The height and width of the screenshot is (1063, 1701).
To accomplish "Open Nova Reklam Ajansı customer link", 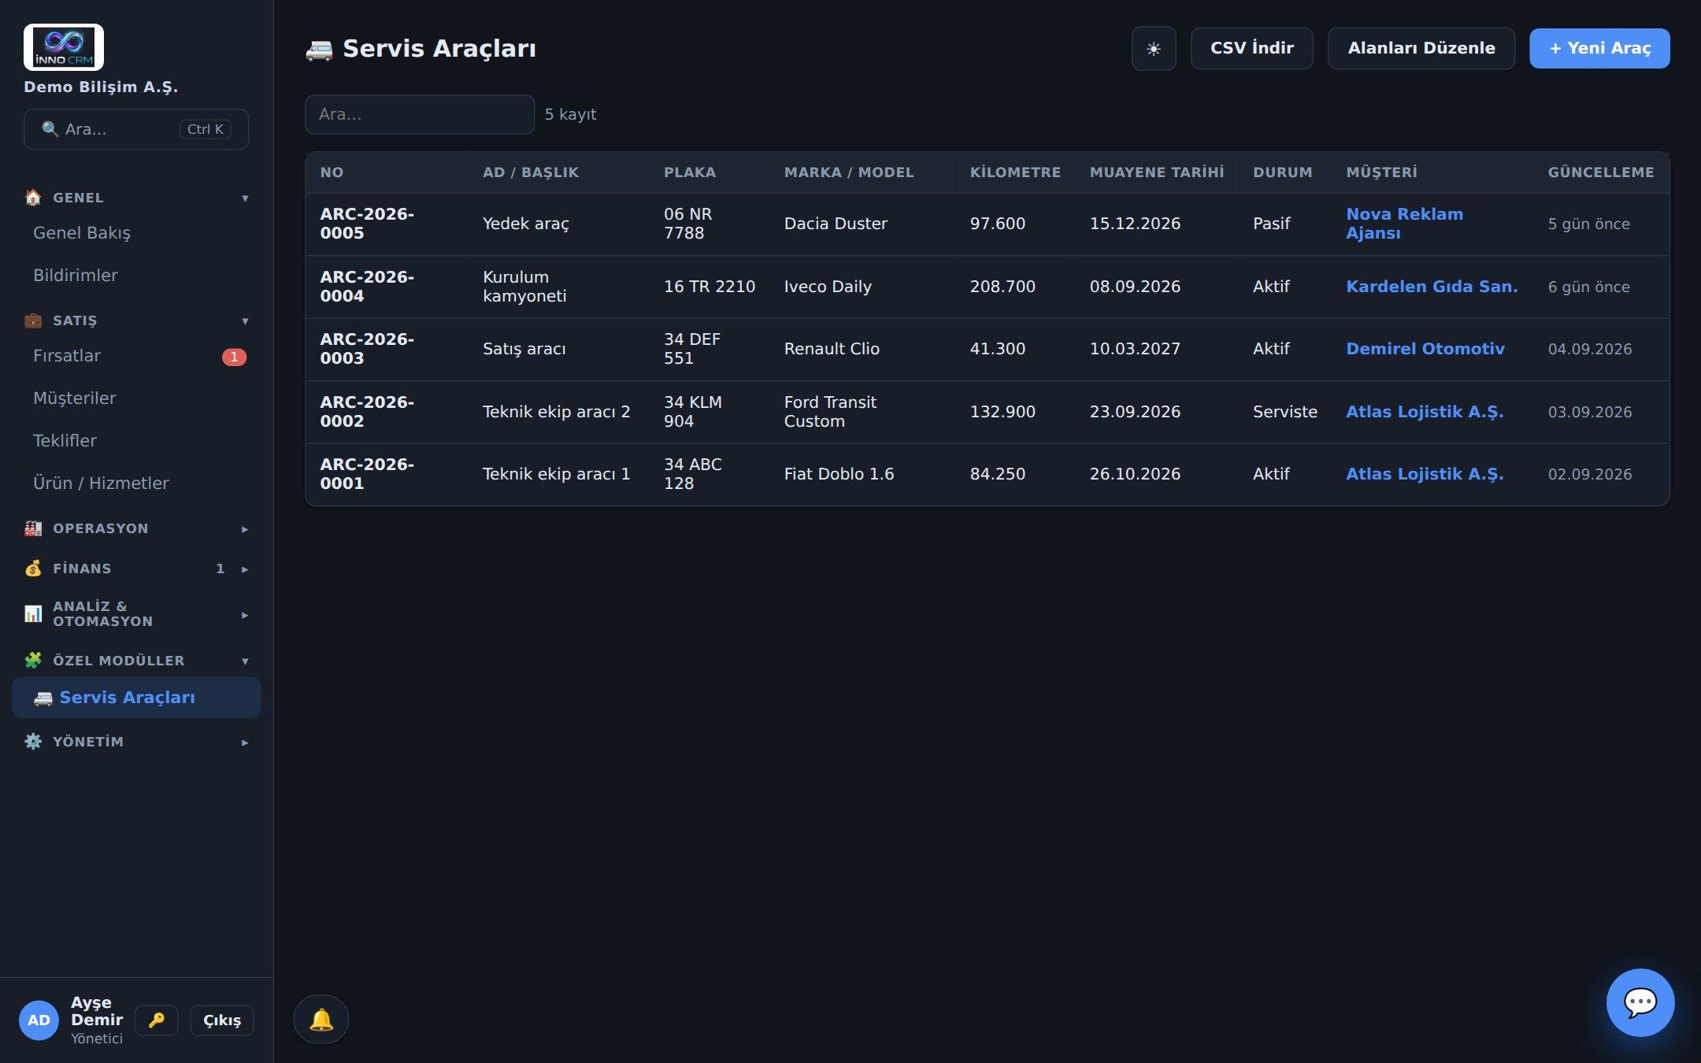I will coord(1404,224).
